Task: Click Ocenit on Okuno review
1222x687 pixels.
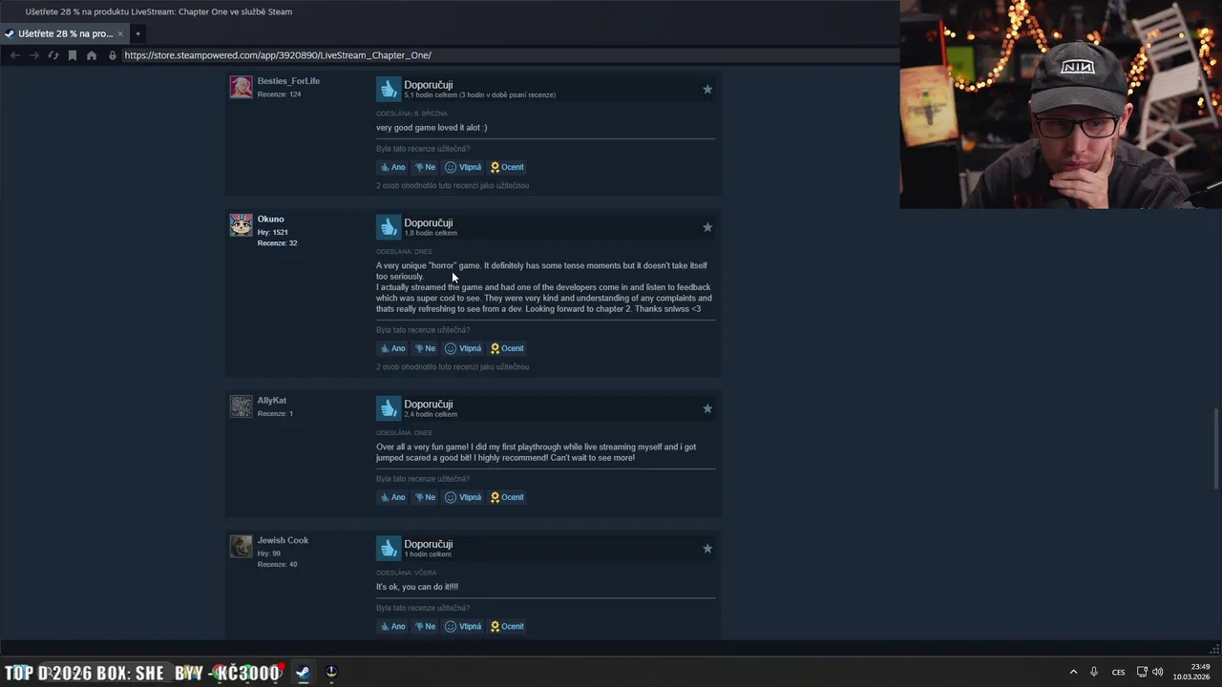Action: point(507,348)
